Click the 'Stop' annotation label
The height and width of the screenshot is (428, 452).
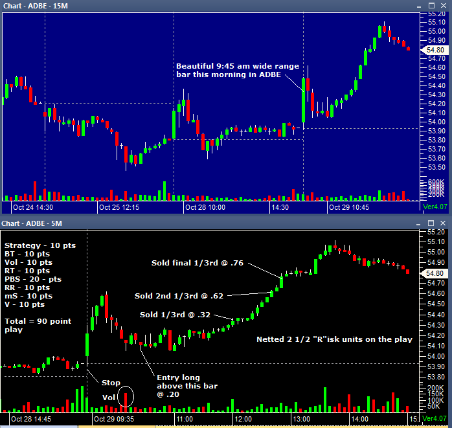tap(111, 383)
